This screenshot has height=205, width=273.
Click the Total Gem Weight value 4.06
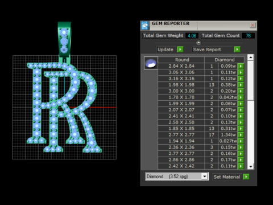point(192,36)
